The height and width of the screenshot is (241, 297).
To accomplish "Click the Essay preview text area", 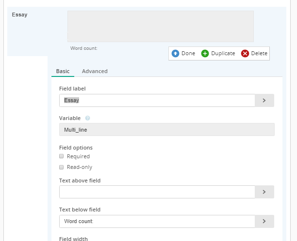I will coord(161,26).
